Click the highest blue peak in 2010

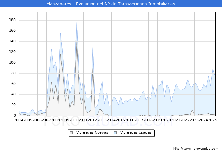coord(77,22)
